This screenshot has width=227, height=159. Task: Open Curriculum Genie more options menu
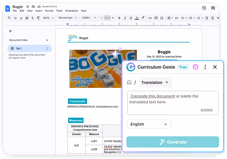pyautogui.click(x=205, y=67)
